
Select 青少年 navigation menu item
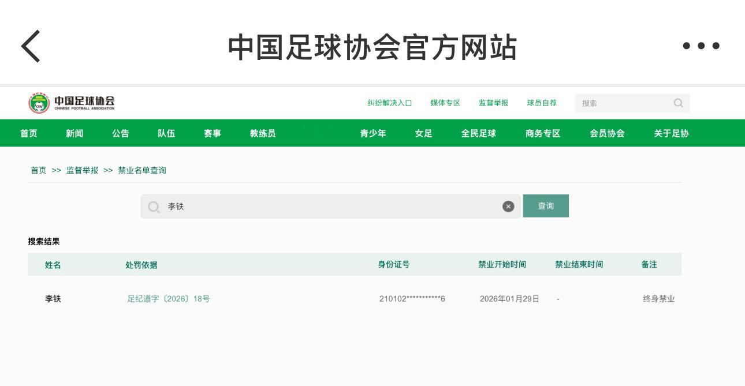click(x=373, y=134)
